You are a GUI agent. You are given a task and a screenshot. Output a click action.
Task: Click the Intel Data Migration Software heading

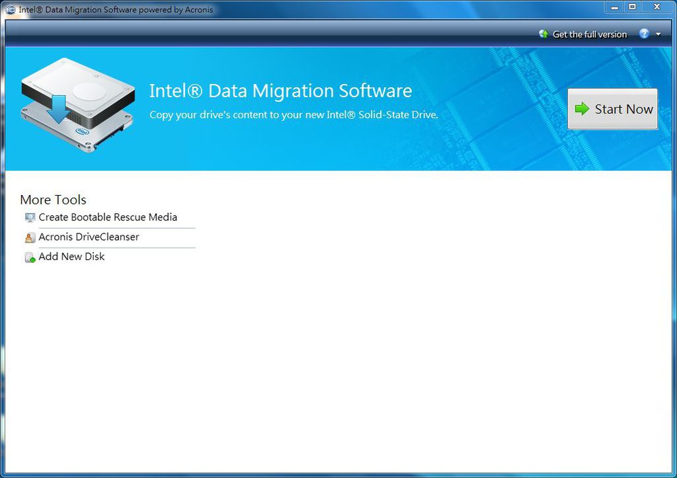click(280, 91)
